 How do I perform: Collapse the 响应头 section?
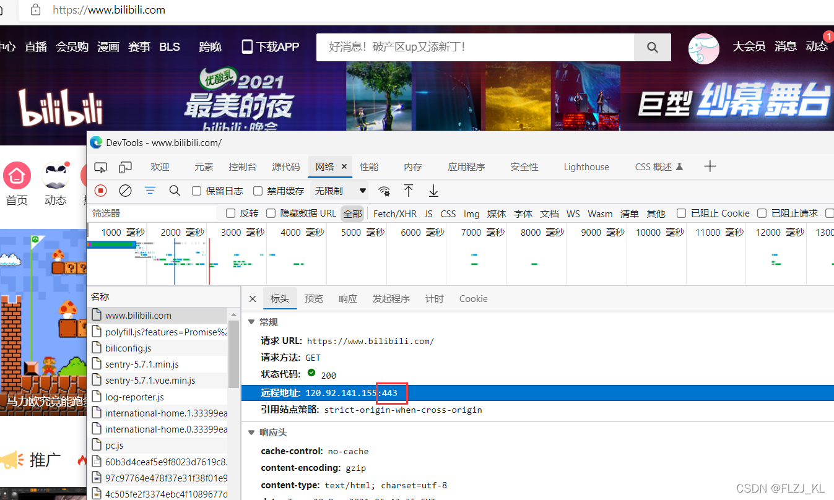click(x=251, y=433)
